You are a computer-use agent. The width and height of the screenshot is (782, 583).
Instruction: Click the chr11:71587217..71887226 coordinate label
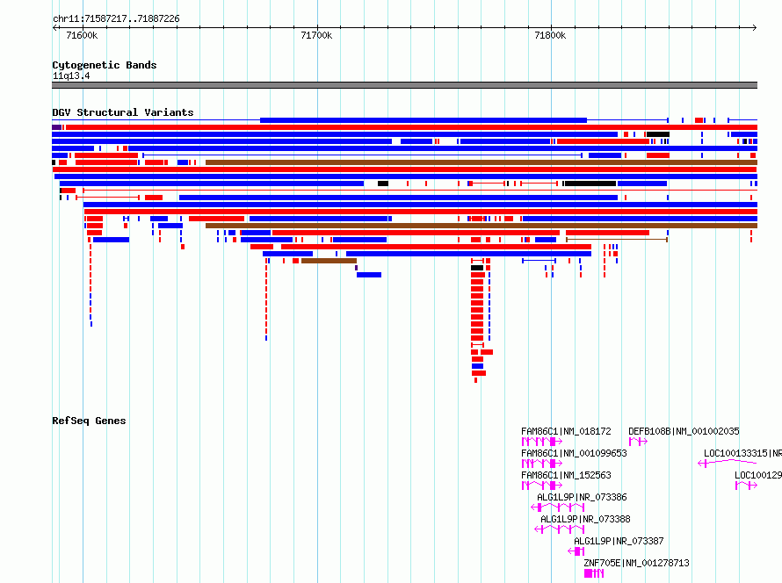[116, 19]
